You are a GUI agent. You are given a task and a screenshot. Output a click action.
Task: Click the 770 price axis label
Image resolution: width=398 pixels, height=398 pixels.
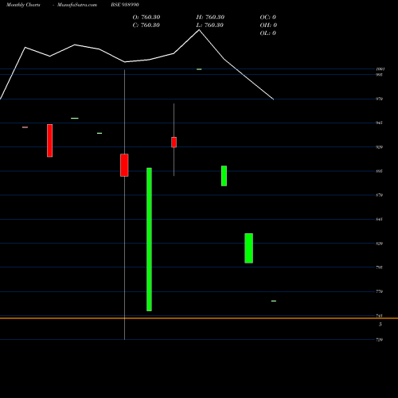pyautogui.click(x=379, y=291)
